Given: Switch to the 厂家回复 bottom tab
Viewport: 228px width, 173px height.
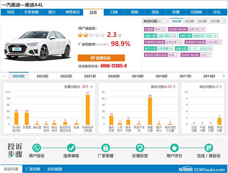Looking at the screenshot, I should (x=33, y=169).
